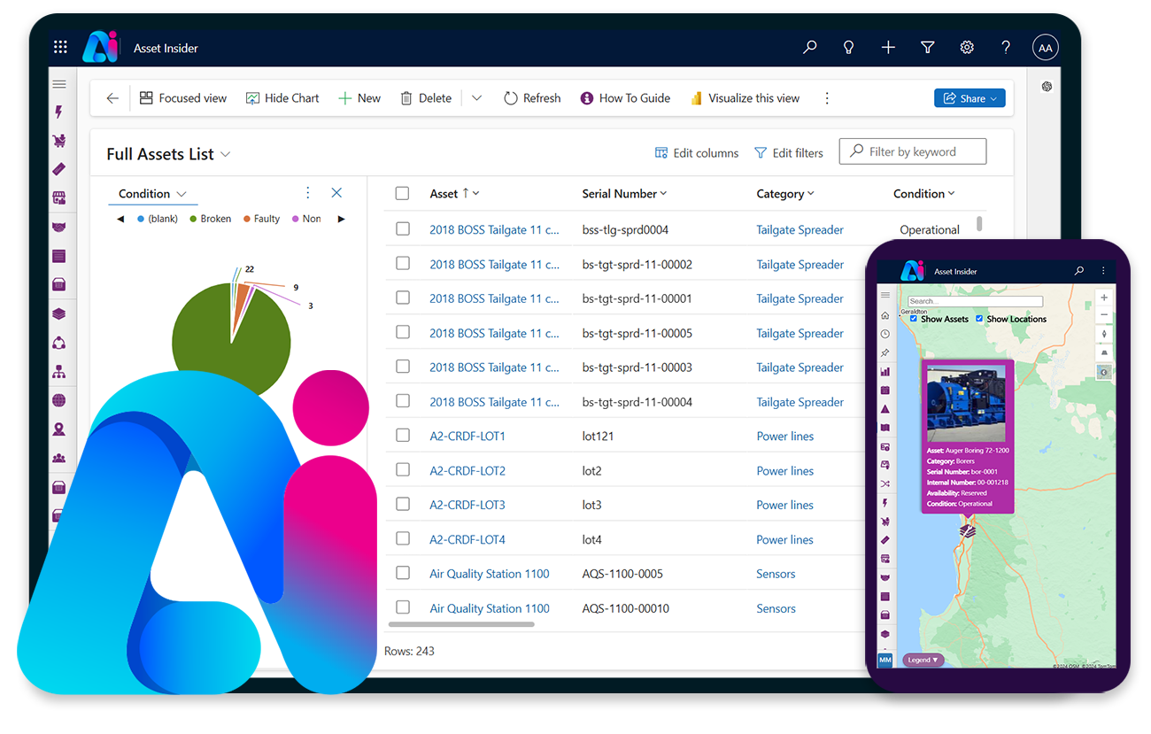The width and height of the screenshot is (1151, 734).
Task: Click Delete in command bar
Action: pyautogui.click(x=426, y=98)
